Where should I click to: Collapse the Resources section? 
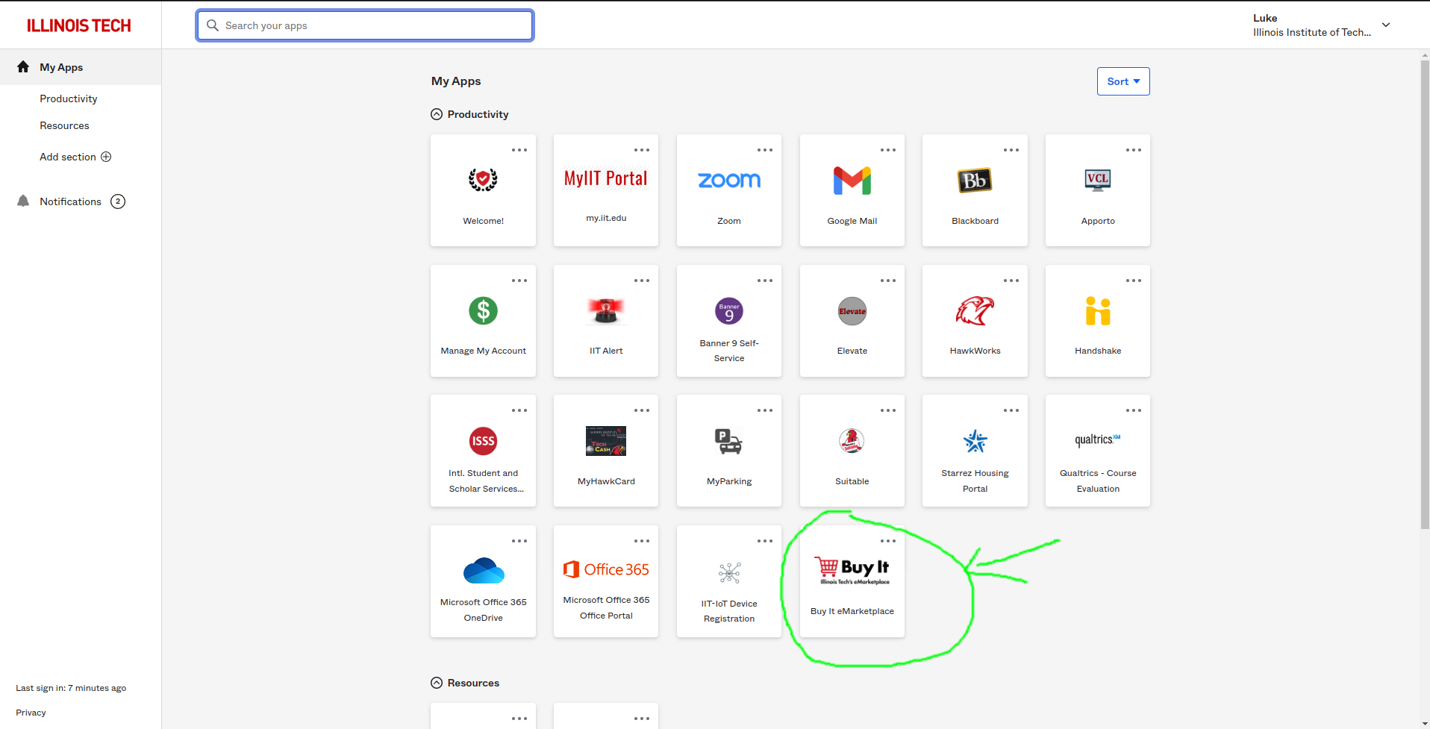(x=437, y=683)
